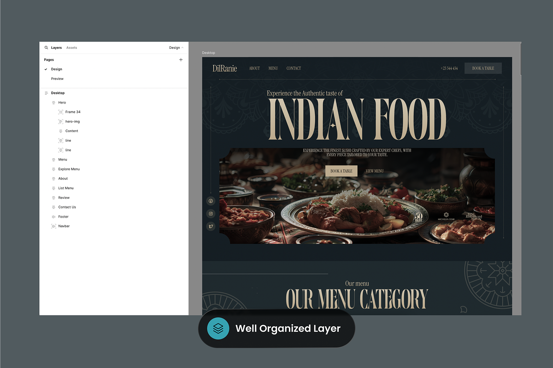Click the Hero layer auto-layout icon
The image size is (553, 368).
[x=53, y=103]
